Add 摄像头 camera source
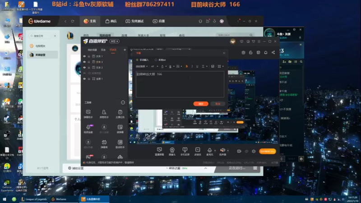Viewport: 361px width, 203px height. point(172,152)
